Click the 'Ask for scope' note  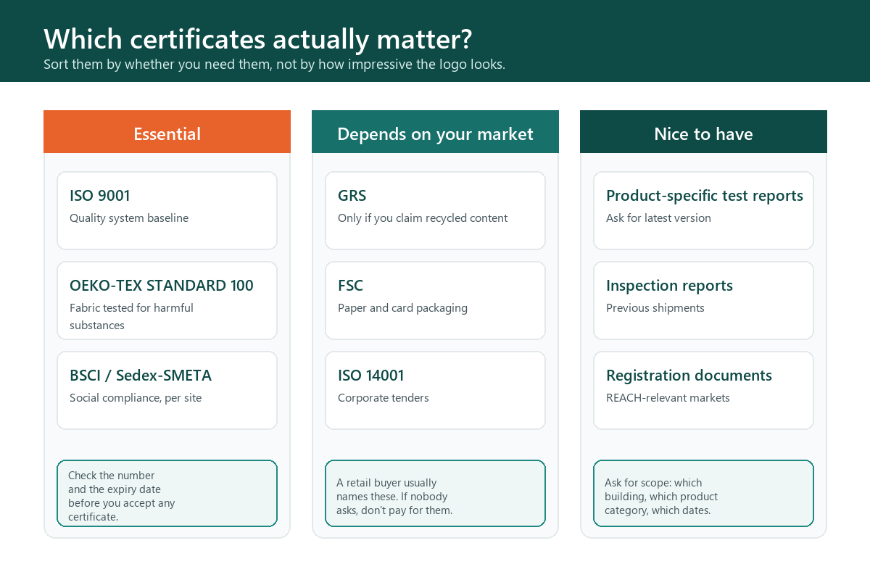[703, 493]
